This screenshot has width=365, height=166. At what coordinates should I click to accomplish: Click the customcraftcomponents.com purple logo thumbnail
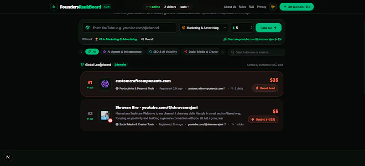click(105, 84)
